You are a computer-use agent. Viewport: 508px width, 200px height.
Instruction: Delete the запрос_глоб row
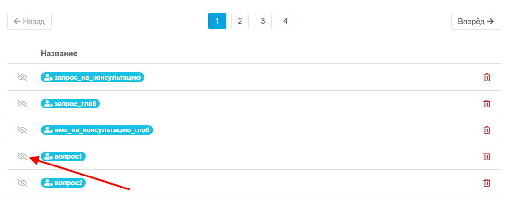tap(486, 104)
